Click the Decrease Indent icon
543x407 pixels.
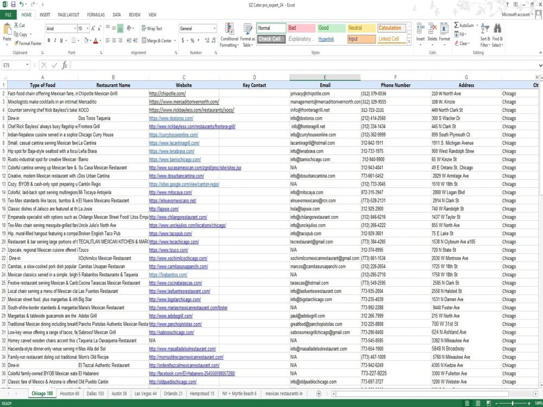pyautogui.click(x=129, y=41)
